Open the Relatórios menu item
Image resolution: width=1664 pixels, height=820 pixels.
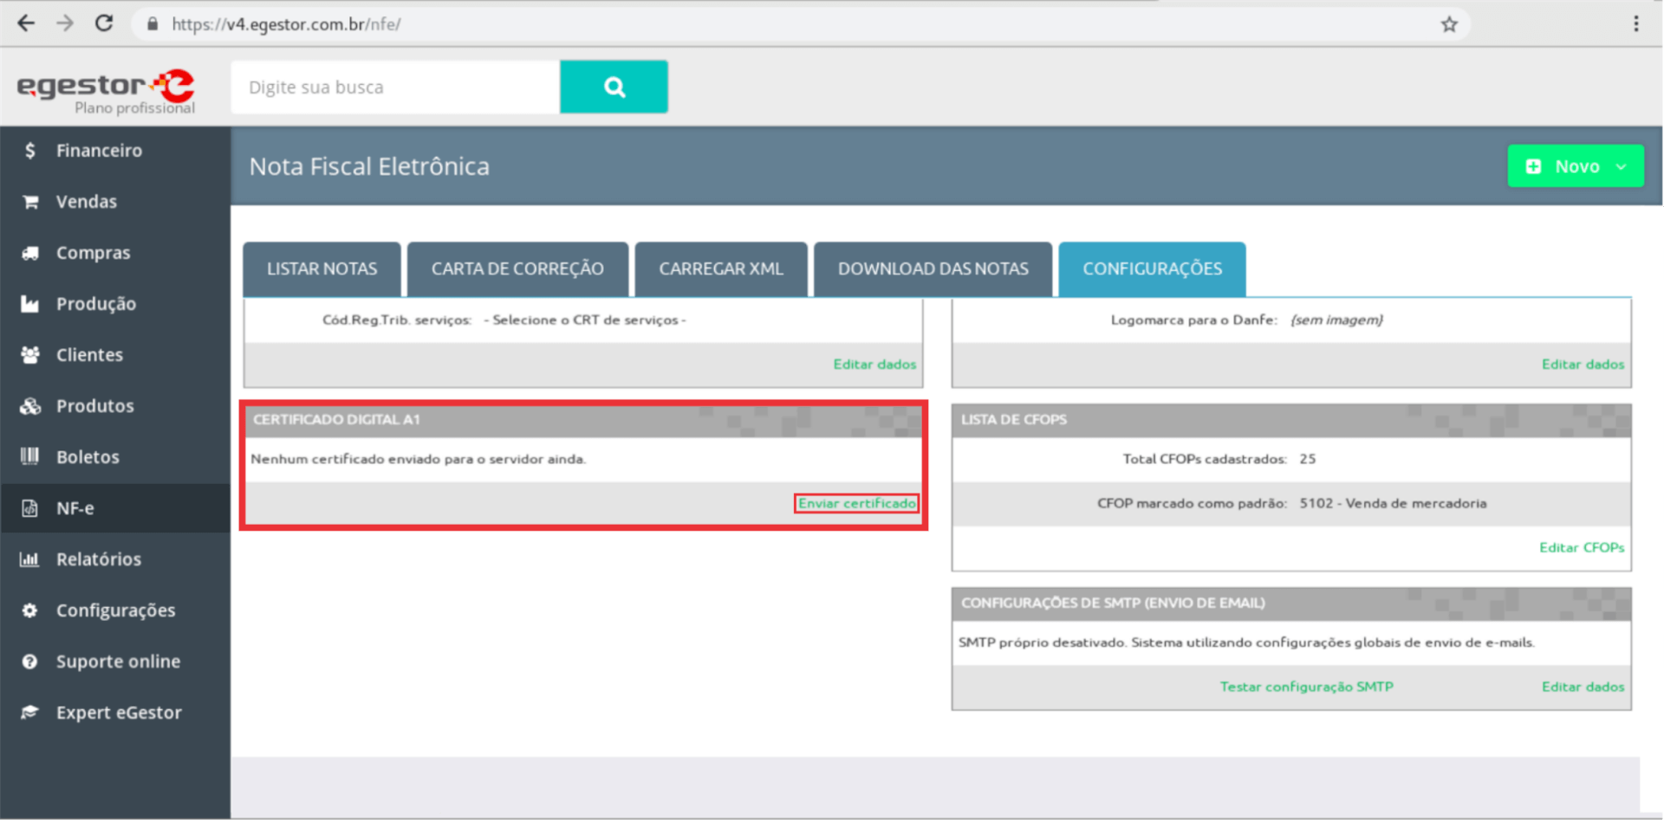pos(115,559)
